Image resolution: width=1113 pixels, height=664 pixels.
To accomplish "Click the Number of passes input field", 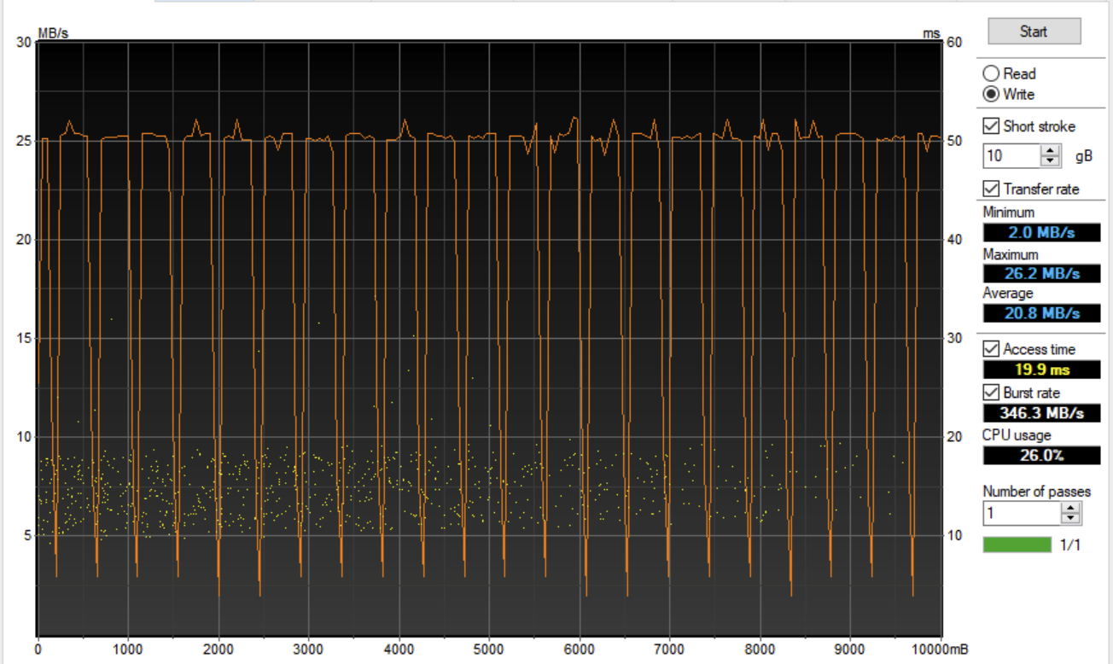I will click(x=1022, y=513).
